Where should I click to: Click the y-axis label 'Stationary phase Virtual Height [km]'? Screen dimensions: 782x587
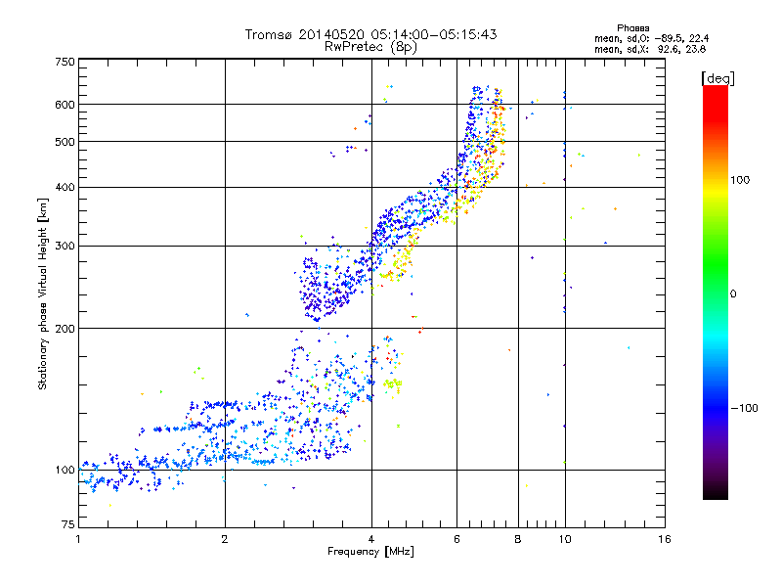tap(42, 293)
